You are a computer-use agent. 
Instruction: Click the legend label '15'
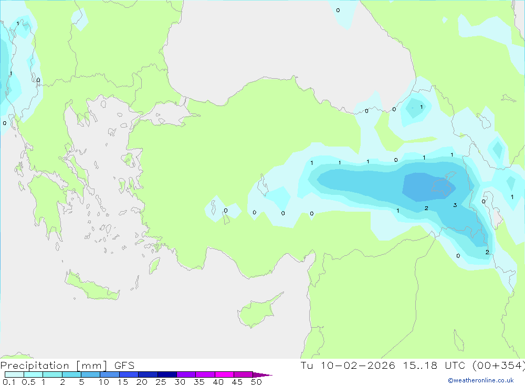click(123, 382)
